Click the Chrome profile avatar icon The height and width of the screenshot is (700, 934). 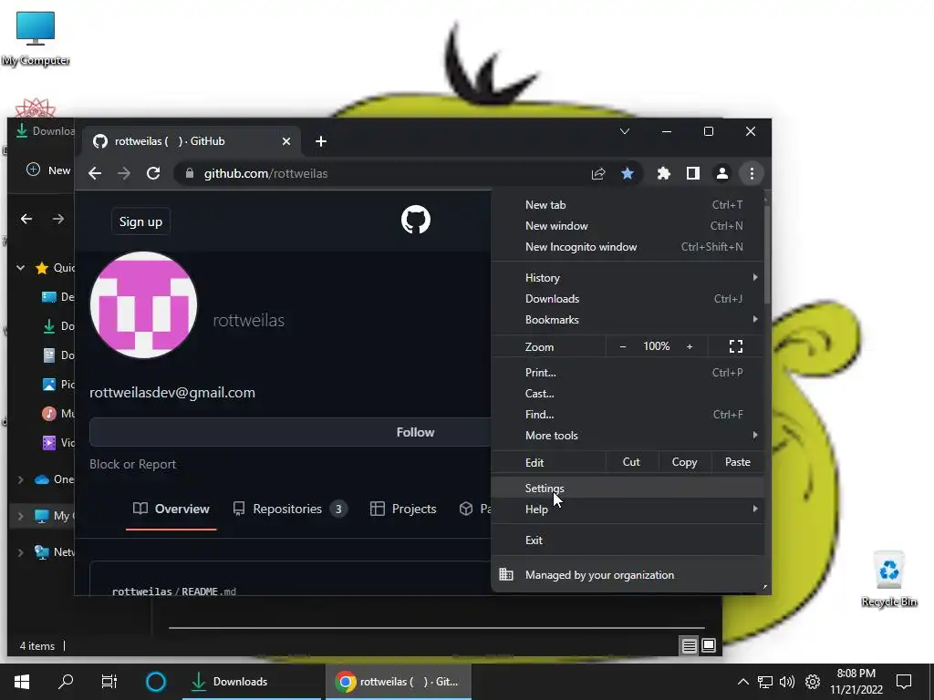722,173
